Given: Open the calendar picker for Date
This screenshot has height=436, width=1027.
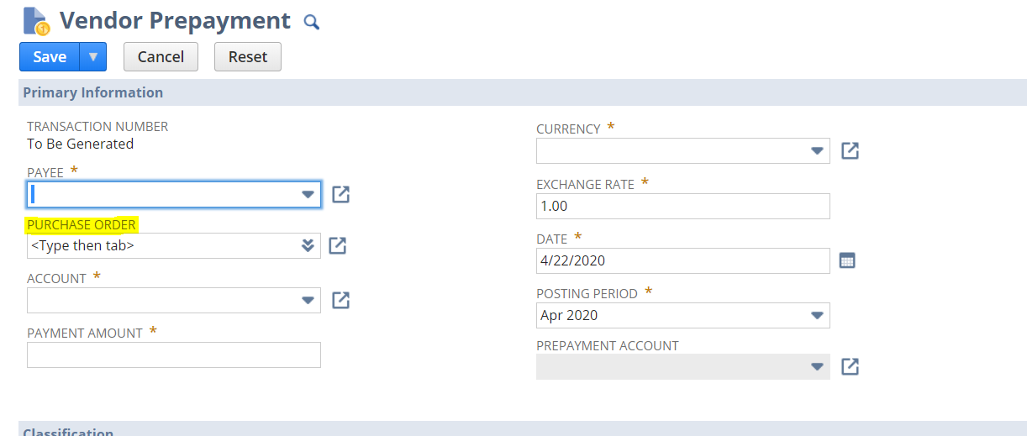Looking at the screenshot, I should (x=847, y=260).
